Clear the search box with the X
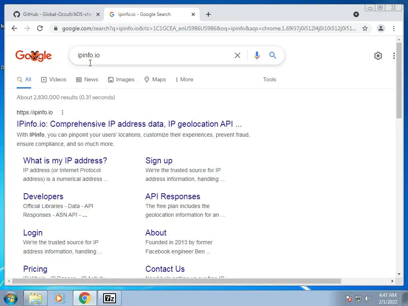Image resolution: width=408 pixels, height=306 pixels. tap(237, 55)
